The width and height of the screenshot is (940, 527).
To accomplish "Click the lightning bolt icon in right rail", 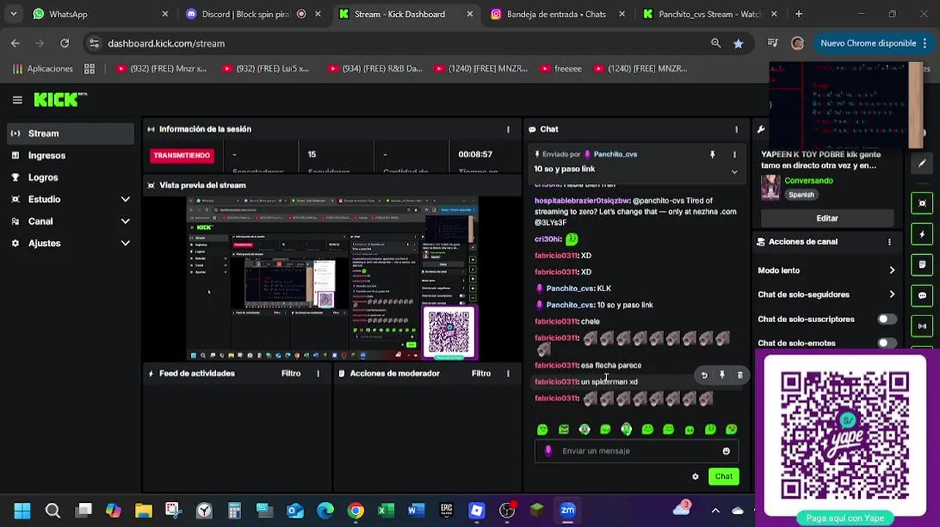I will 922,234.
